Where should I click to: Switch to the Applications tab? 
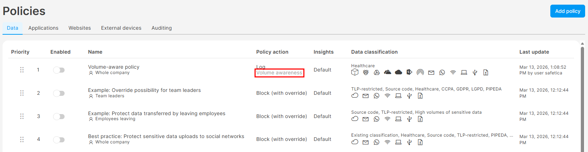43,28
